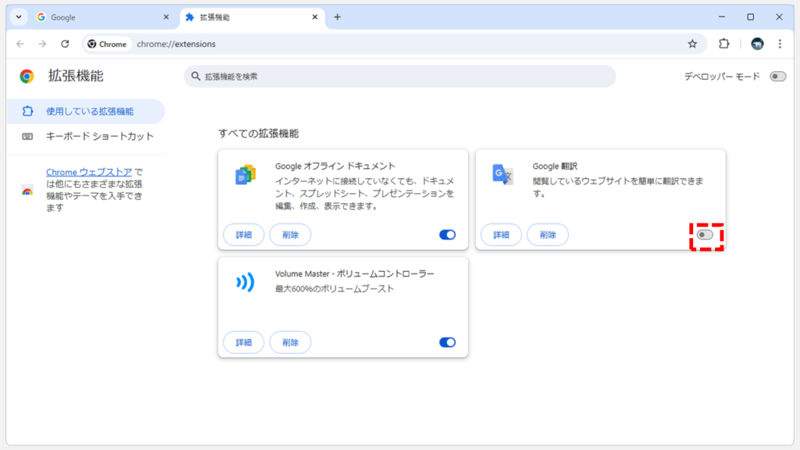The height and width of the screenshot is (450, 800).
Task: Enable the Google 翻訳 extension toggle
Action: pyautogui.click(x=705, y=234)
